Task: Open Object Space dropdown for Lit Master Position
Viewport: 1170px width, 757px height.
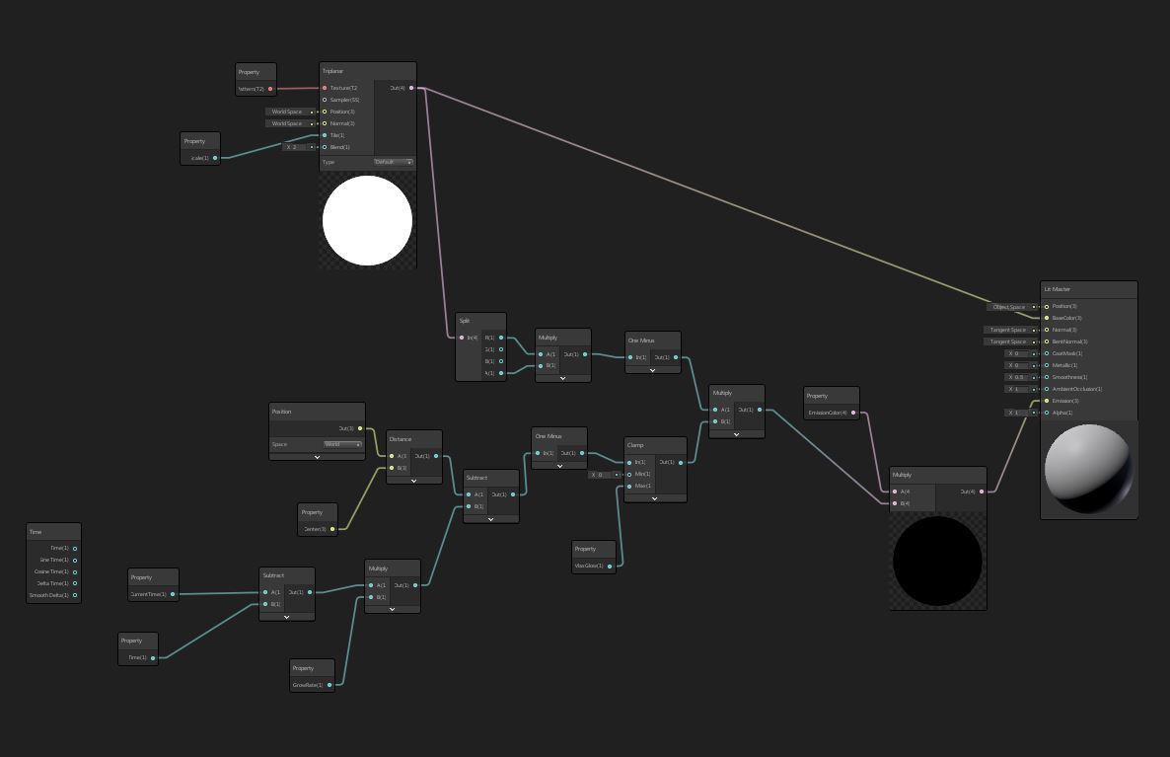Action: (x=1013, y=307)
